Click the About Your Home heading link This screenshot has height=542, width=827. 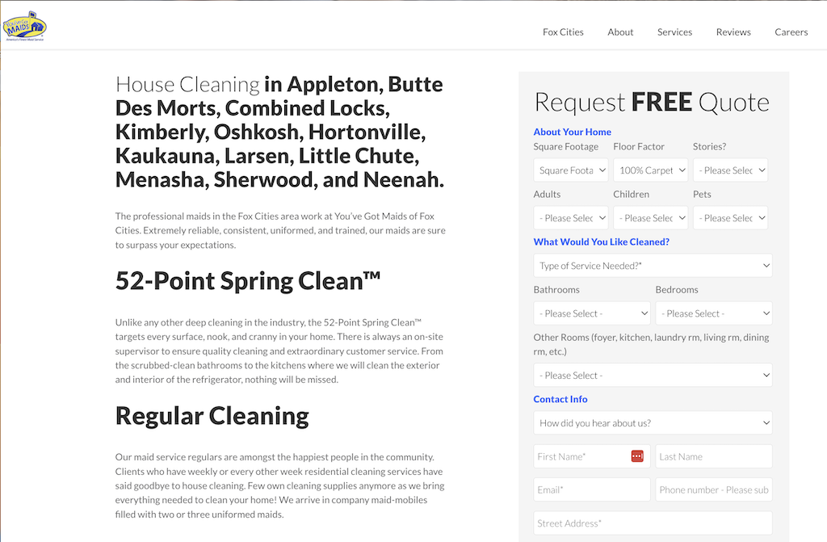tap(573, 132)
